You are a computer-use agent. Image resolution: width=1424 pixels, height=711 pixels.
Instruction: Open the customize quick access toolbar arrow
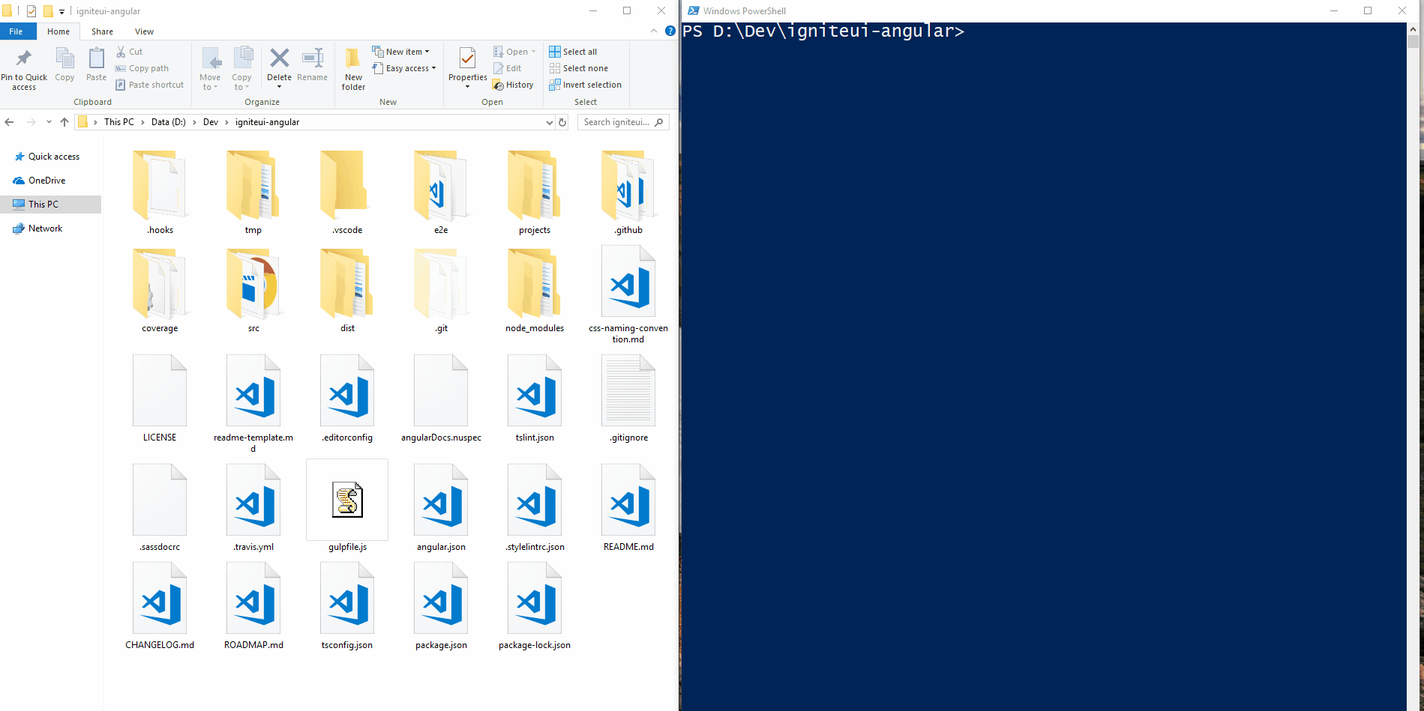(x=61, y=11)
